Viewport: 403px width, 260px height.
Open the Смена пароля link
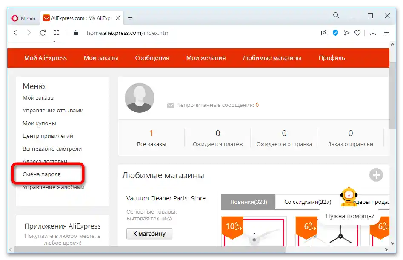click(x=42, y=174)
